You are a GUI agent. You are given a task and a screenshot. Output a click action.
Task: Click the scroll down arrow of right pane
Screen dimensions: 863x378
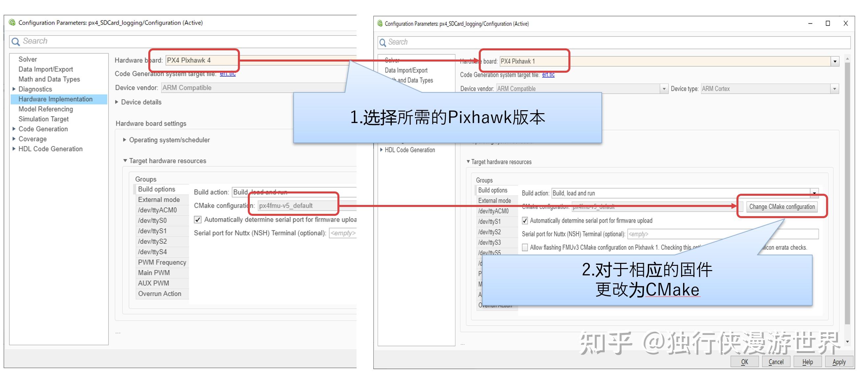(848, 341)
